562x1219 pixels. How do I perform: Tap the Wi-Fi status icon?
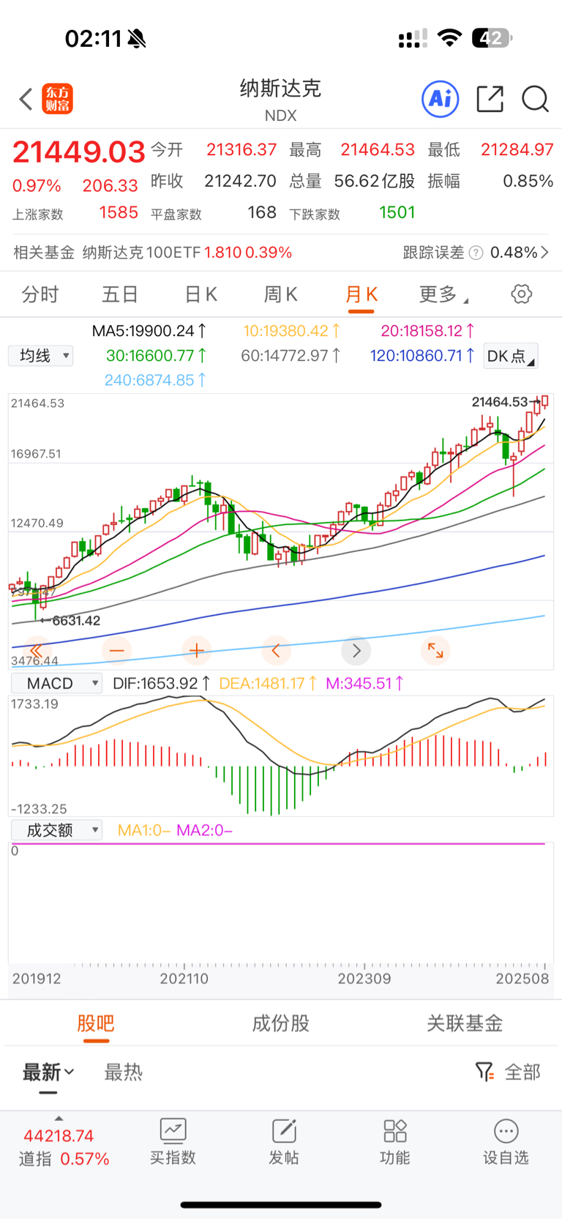(x=449, y=38)
